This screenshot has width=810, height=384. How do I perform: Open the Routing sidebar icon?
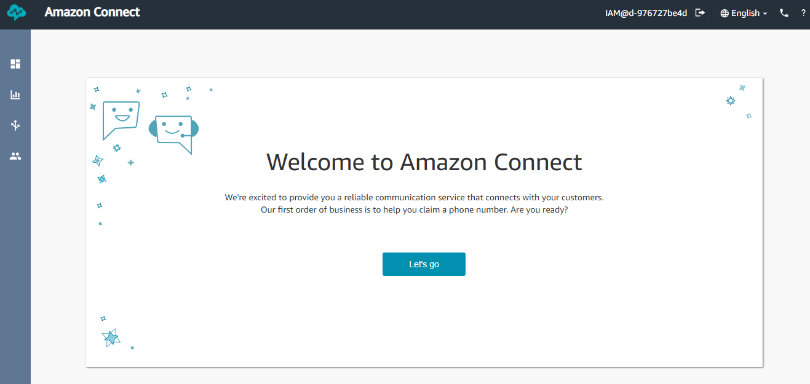15,125
